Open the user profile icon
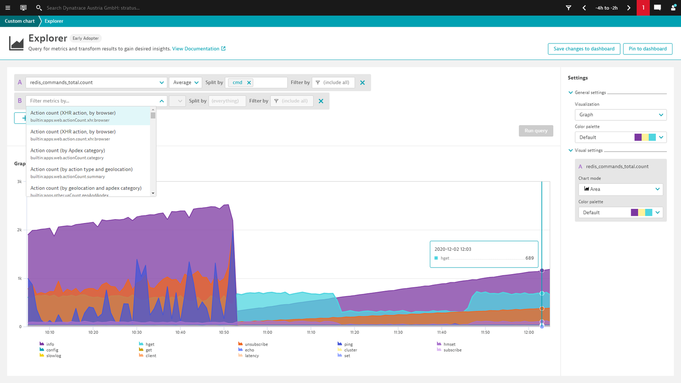Viewport: 681px width, 383px height. (x=673, y=8)
